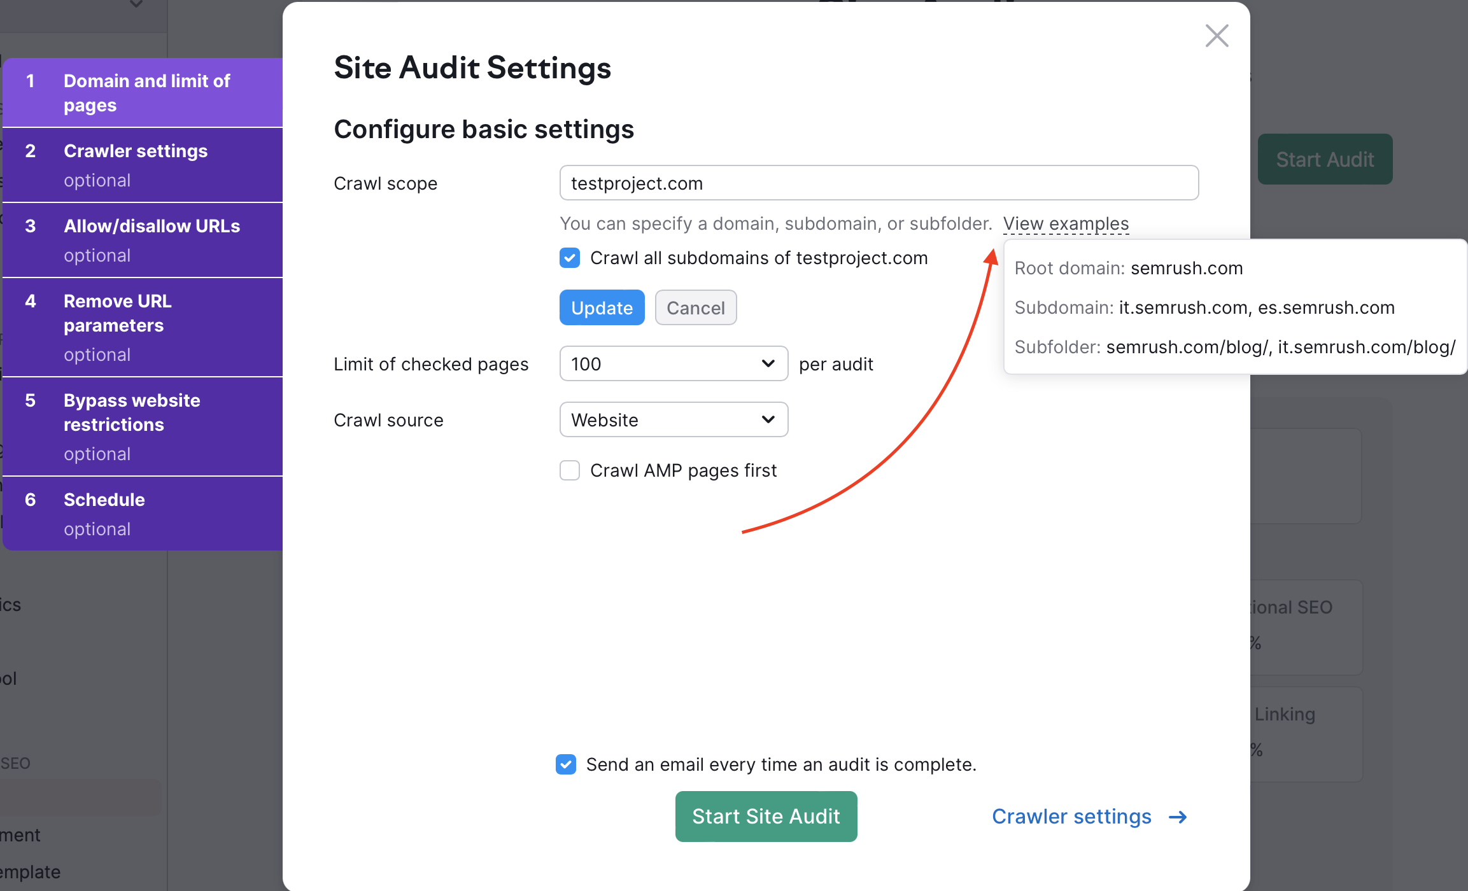Click the View examples link
This screenshot has width=1468, height=891.
click(x=1066, y=223)
